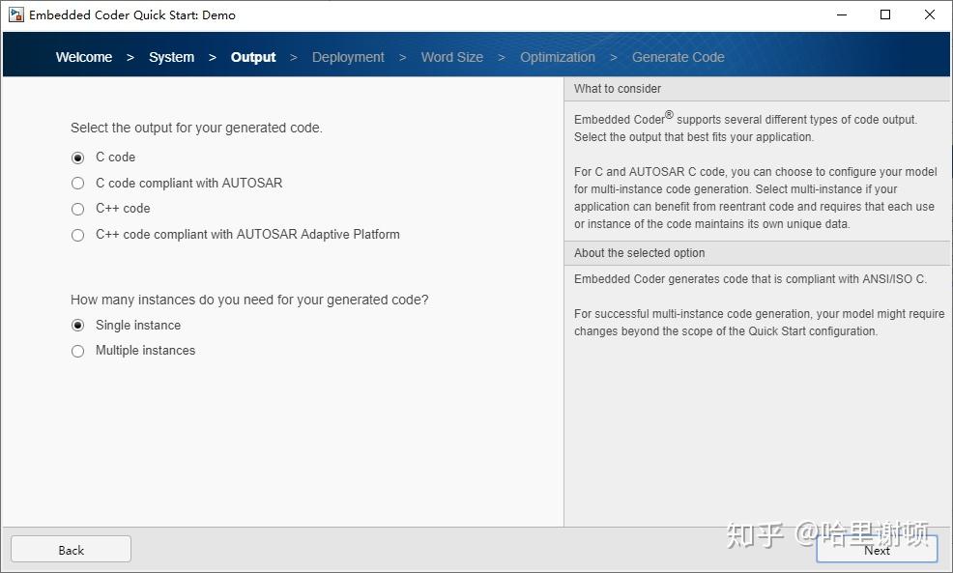Select the C code radio button
Viewport: 953px width, 573px height.
77,158
